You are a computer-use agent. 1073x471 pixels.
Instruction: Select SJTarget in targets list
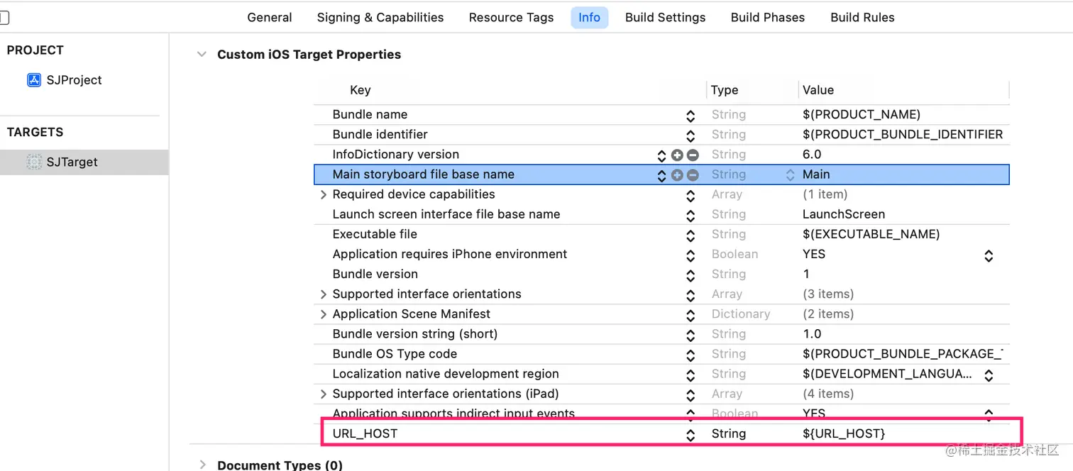tap(72, 162)
